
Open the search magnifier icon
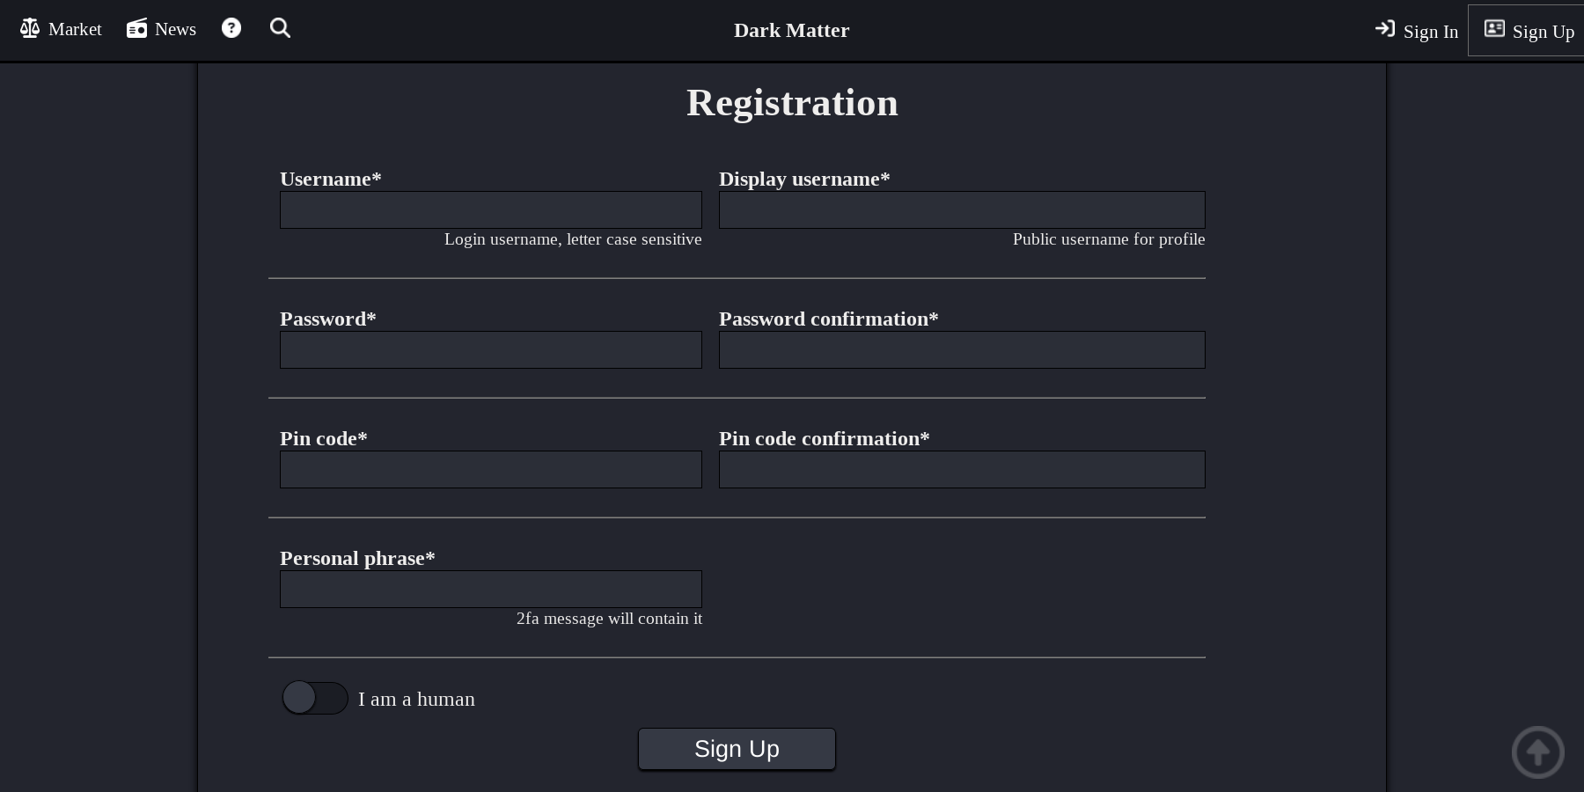pyautogui.click(x=280, y=27)
